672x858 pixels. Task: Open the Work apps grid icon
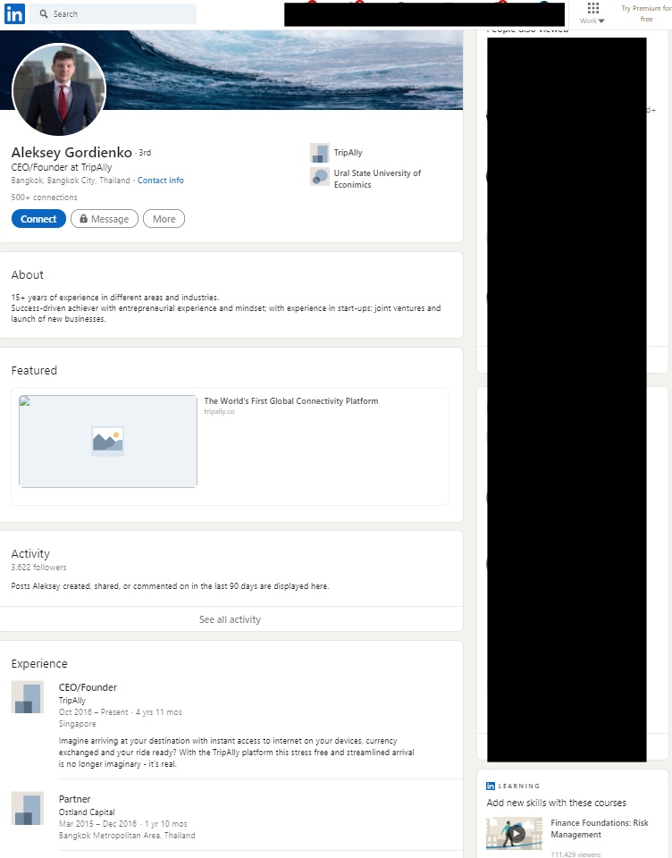(592, 8)
